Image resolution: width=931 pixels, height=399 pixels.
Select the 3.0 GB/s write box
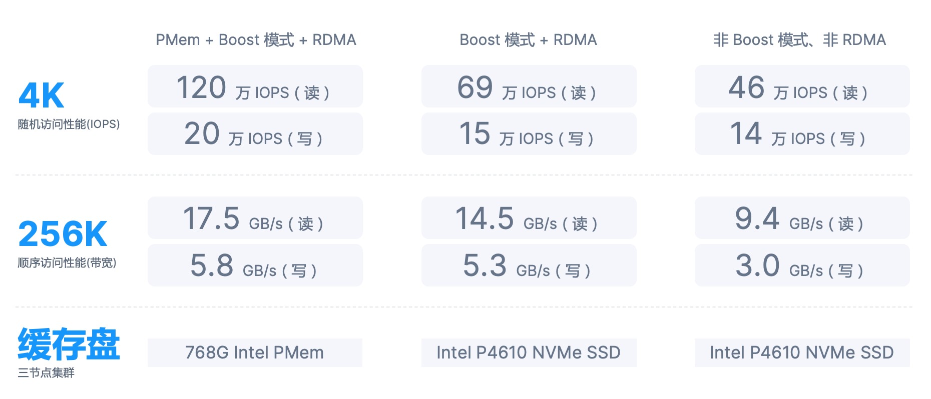(802, 265)
